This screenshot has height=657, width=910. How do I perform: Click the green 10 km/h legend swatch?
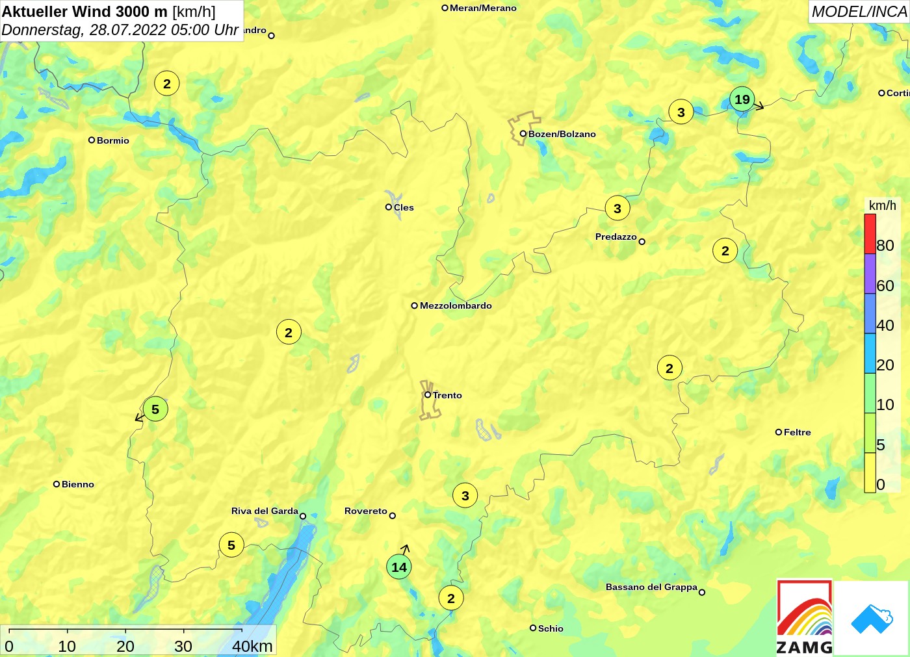870,393
